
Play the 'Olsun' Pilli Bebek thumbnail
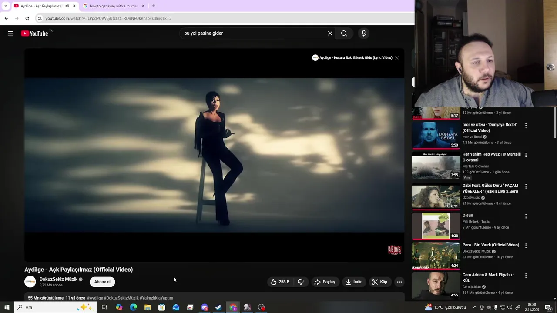[436, 226]
